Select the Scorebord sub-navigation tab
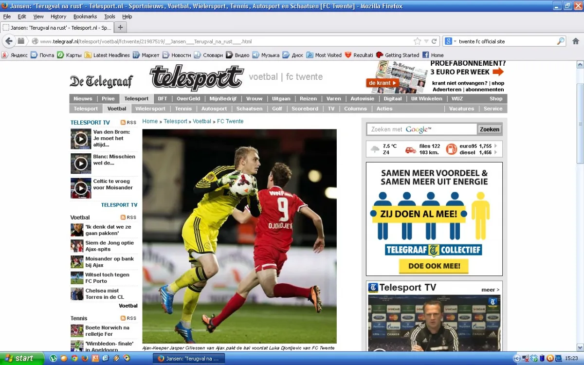Viewport: 584px width, 365px height. (x=305, y=109)
